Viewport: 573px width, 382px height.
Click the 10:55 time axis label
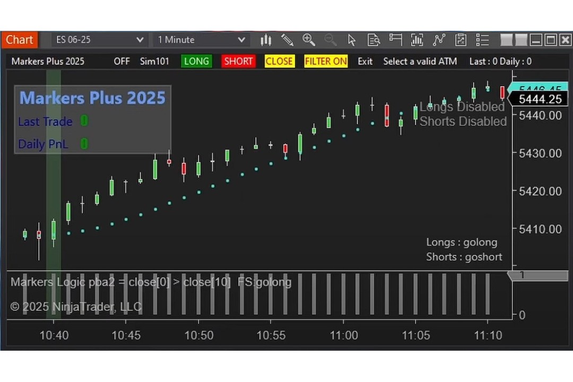[271, 335]
